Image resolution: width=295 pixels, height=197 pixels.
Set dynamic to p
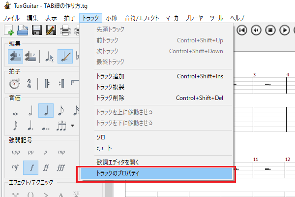point(46,152)
